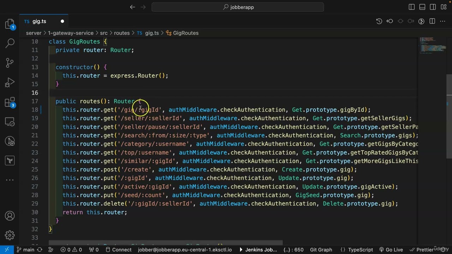452x254 pixels.
Task: Click line number 26 in gutter
Action: point(35,178)
